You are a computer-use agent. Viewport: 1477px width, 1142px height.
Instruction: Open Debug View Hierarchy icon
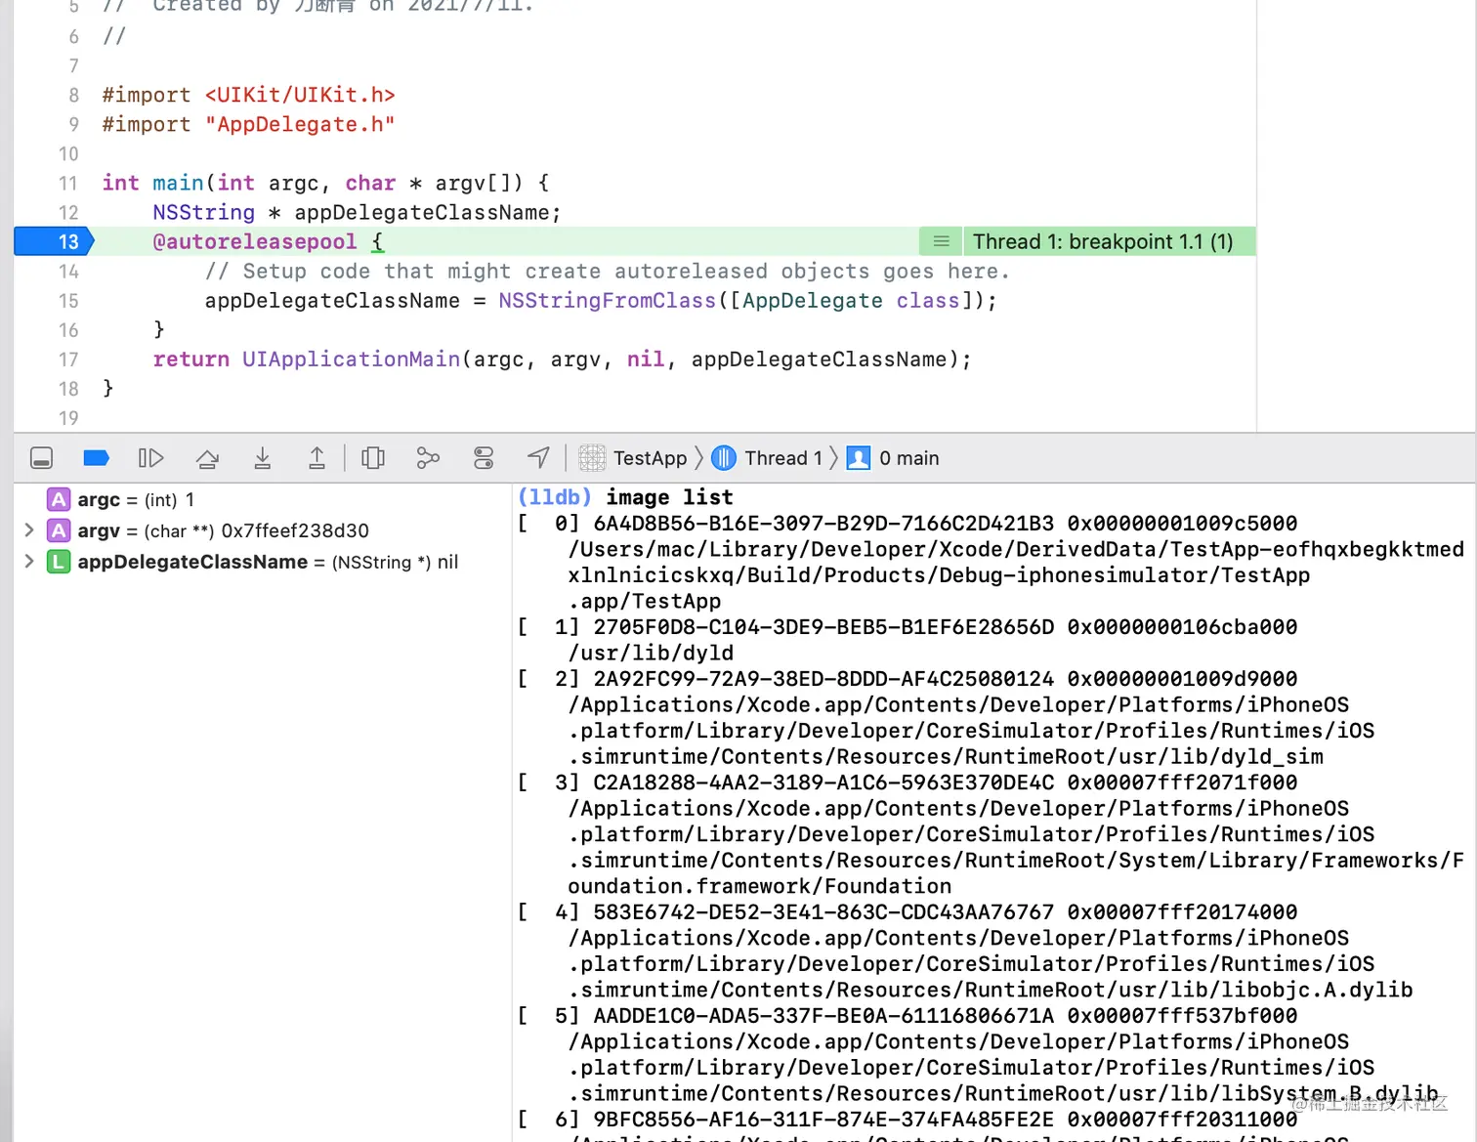(x=373, y=458)
